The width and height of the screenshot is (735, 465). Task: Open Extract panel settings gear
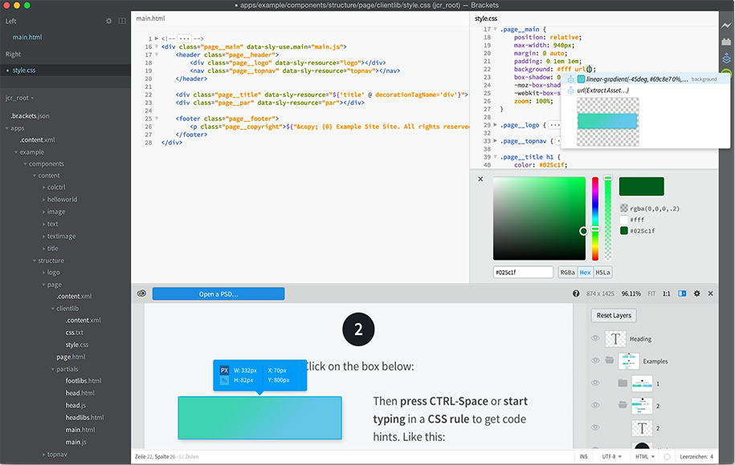tap(696, 293)
